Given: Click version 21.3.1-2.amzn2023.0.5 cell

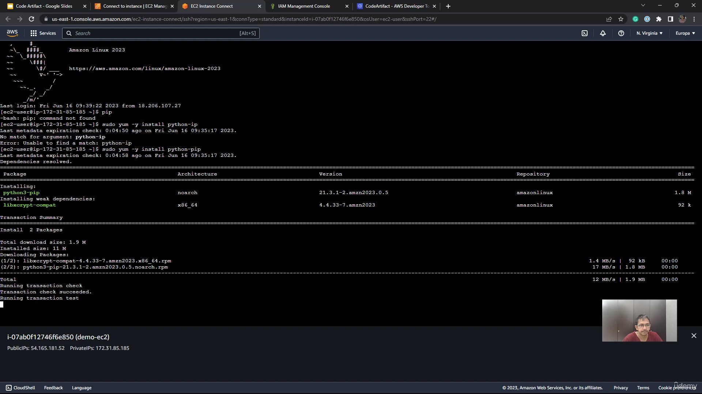Looking at the screenshot, I should [x=354, y=193].
